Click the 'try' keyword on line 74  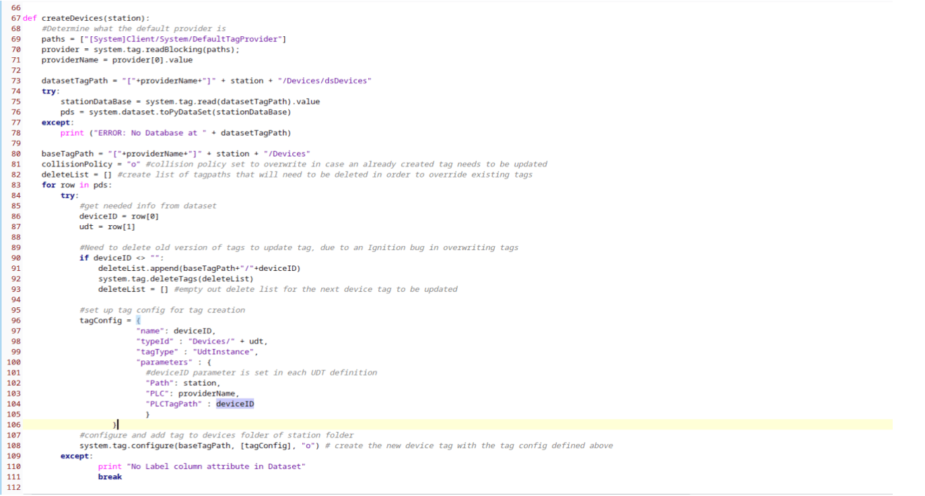pyautogui.click(x=49, y=91)
